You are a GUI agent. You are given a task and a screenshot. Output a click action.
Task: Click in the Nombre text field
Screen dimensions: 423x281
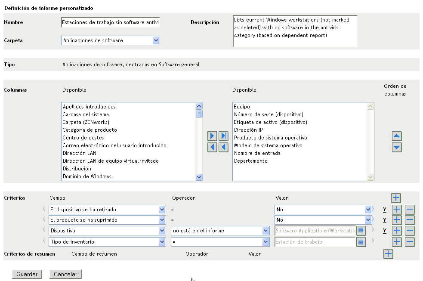(x=111, y=22)
